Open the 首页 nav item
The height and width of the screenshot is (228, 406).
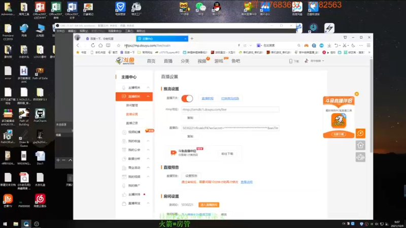[151, 61]
